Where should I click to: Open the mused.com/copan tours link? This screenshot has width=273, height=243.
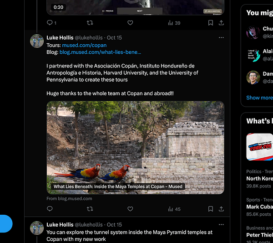(84, 45)
